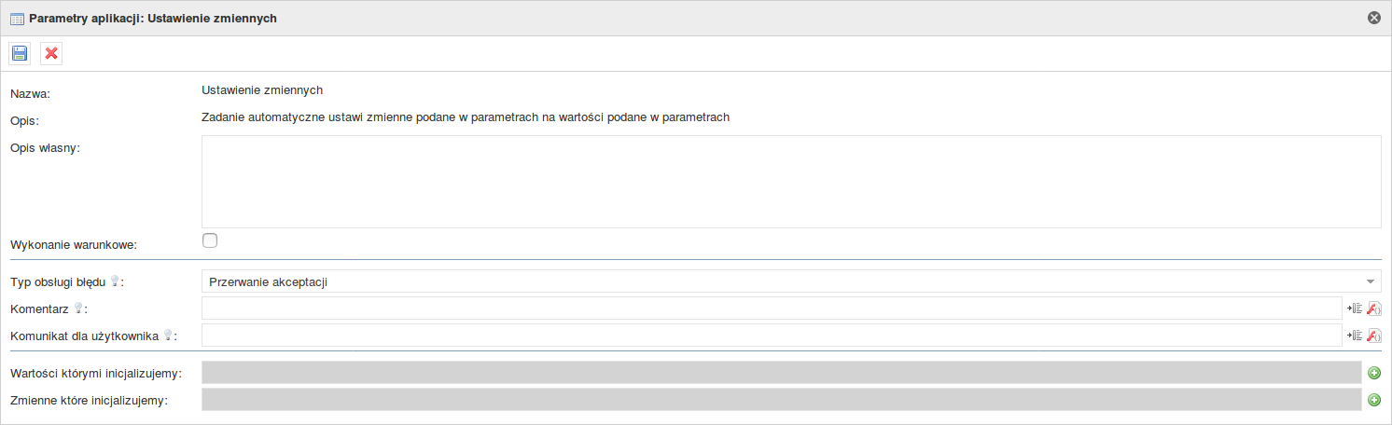Screen dimensions: 1392x425
Task: Click the Parametry aplikacji title table icon
Action: click(x=17, y=18)
